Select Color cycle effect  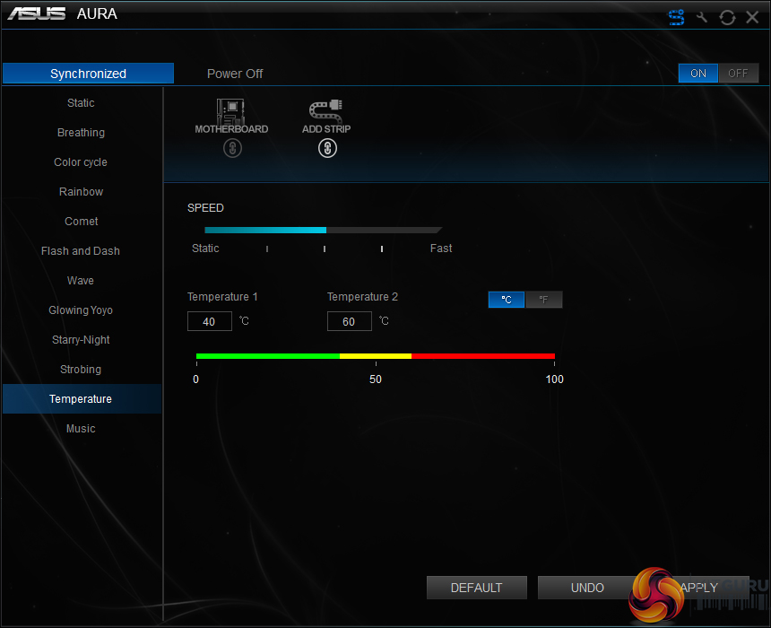click(81, 161)
